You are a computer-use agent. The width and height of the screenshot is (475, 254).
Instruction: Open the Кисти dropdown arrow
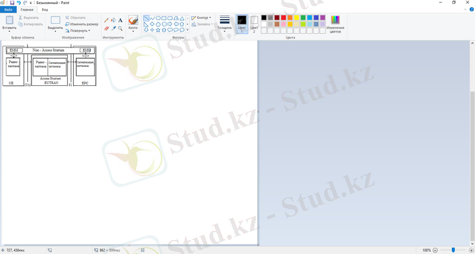[x=133, y=31]
